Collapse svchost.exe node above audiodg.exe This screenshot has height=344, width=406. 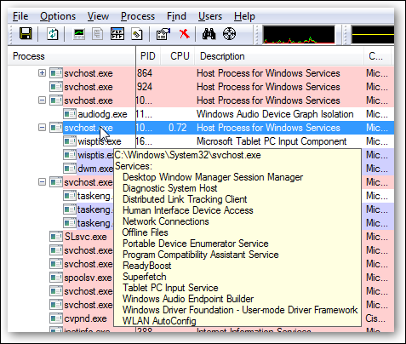click(x=42, y=100)
